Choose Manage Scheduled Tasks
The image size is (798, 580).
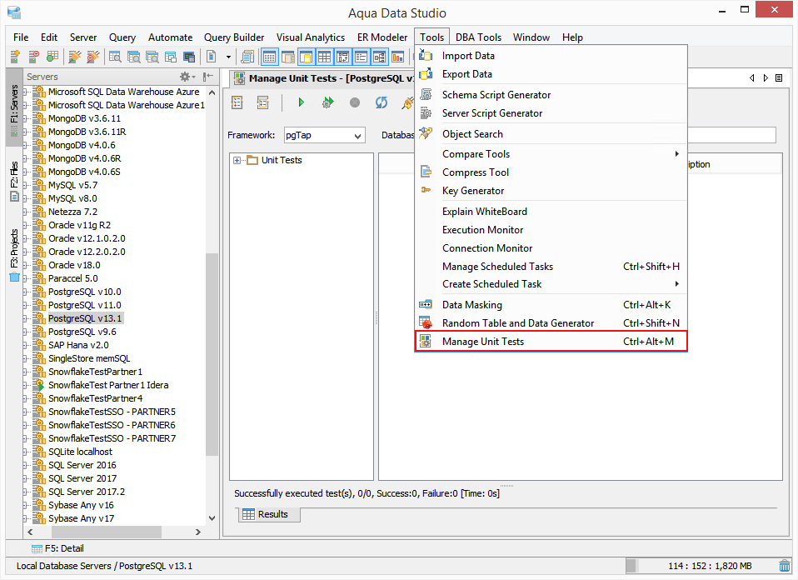tap(551, 267)
